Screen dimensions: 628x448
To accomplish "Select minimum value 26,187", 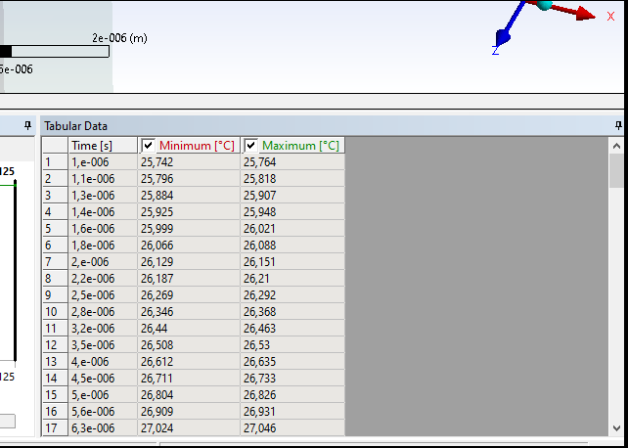I will click(189, 278).
